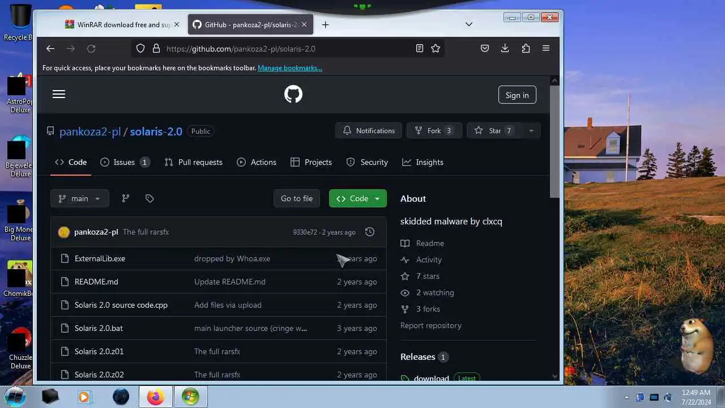Close the GitHub solaris-2.0 tab
725x408 pixels.
(x=304, y=24)
